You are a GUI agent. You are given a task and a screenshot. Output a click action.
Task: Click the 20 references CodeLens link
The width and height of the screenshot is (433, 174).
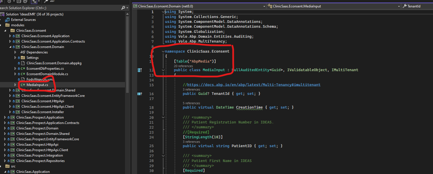click(183, 66)
